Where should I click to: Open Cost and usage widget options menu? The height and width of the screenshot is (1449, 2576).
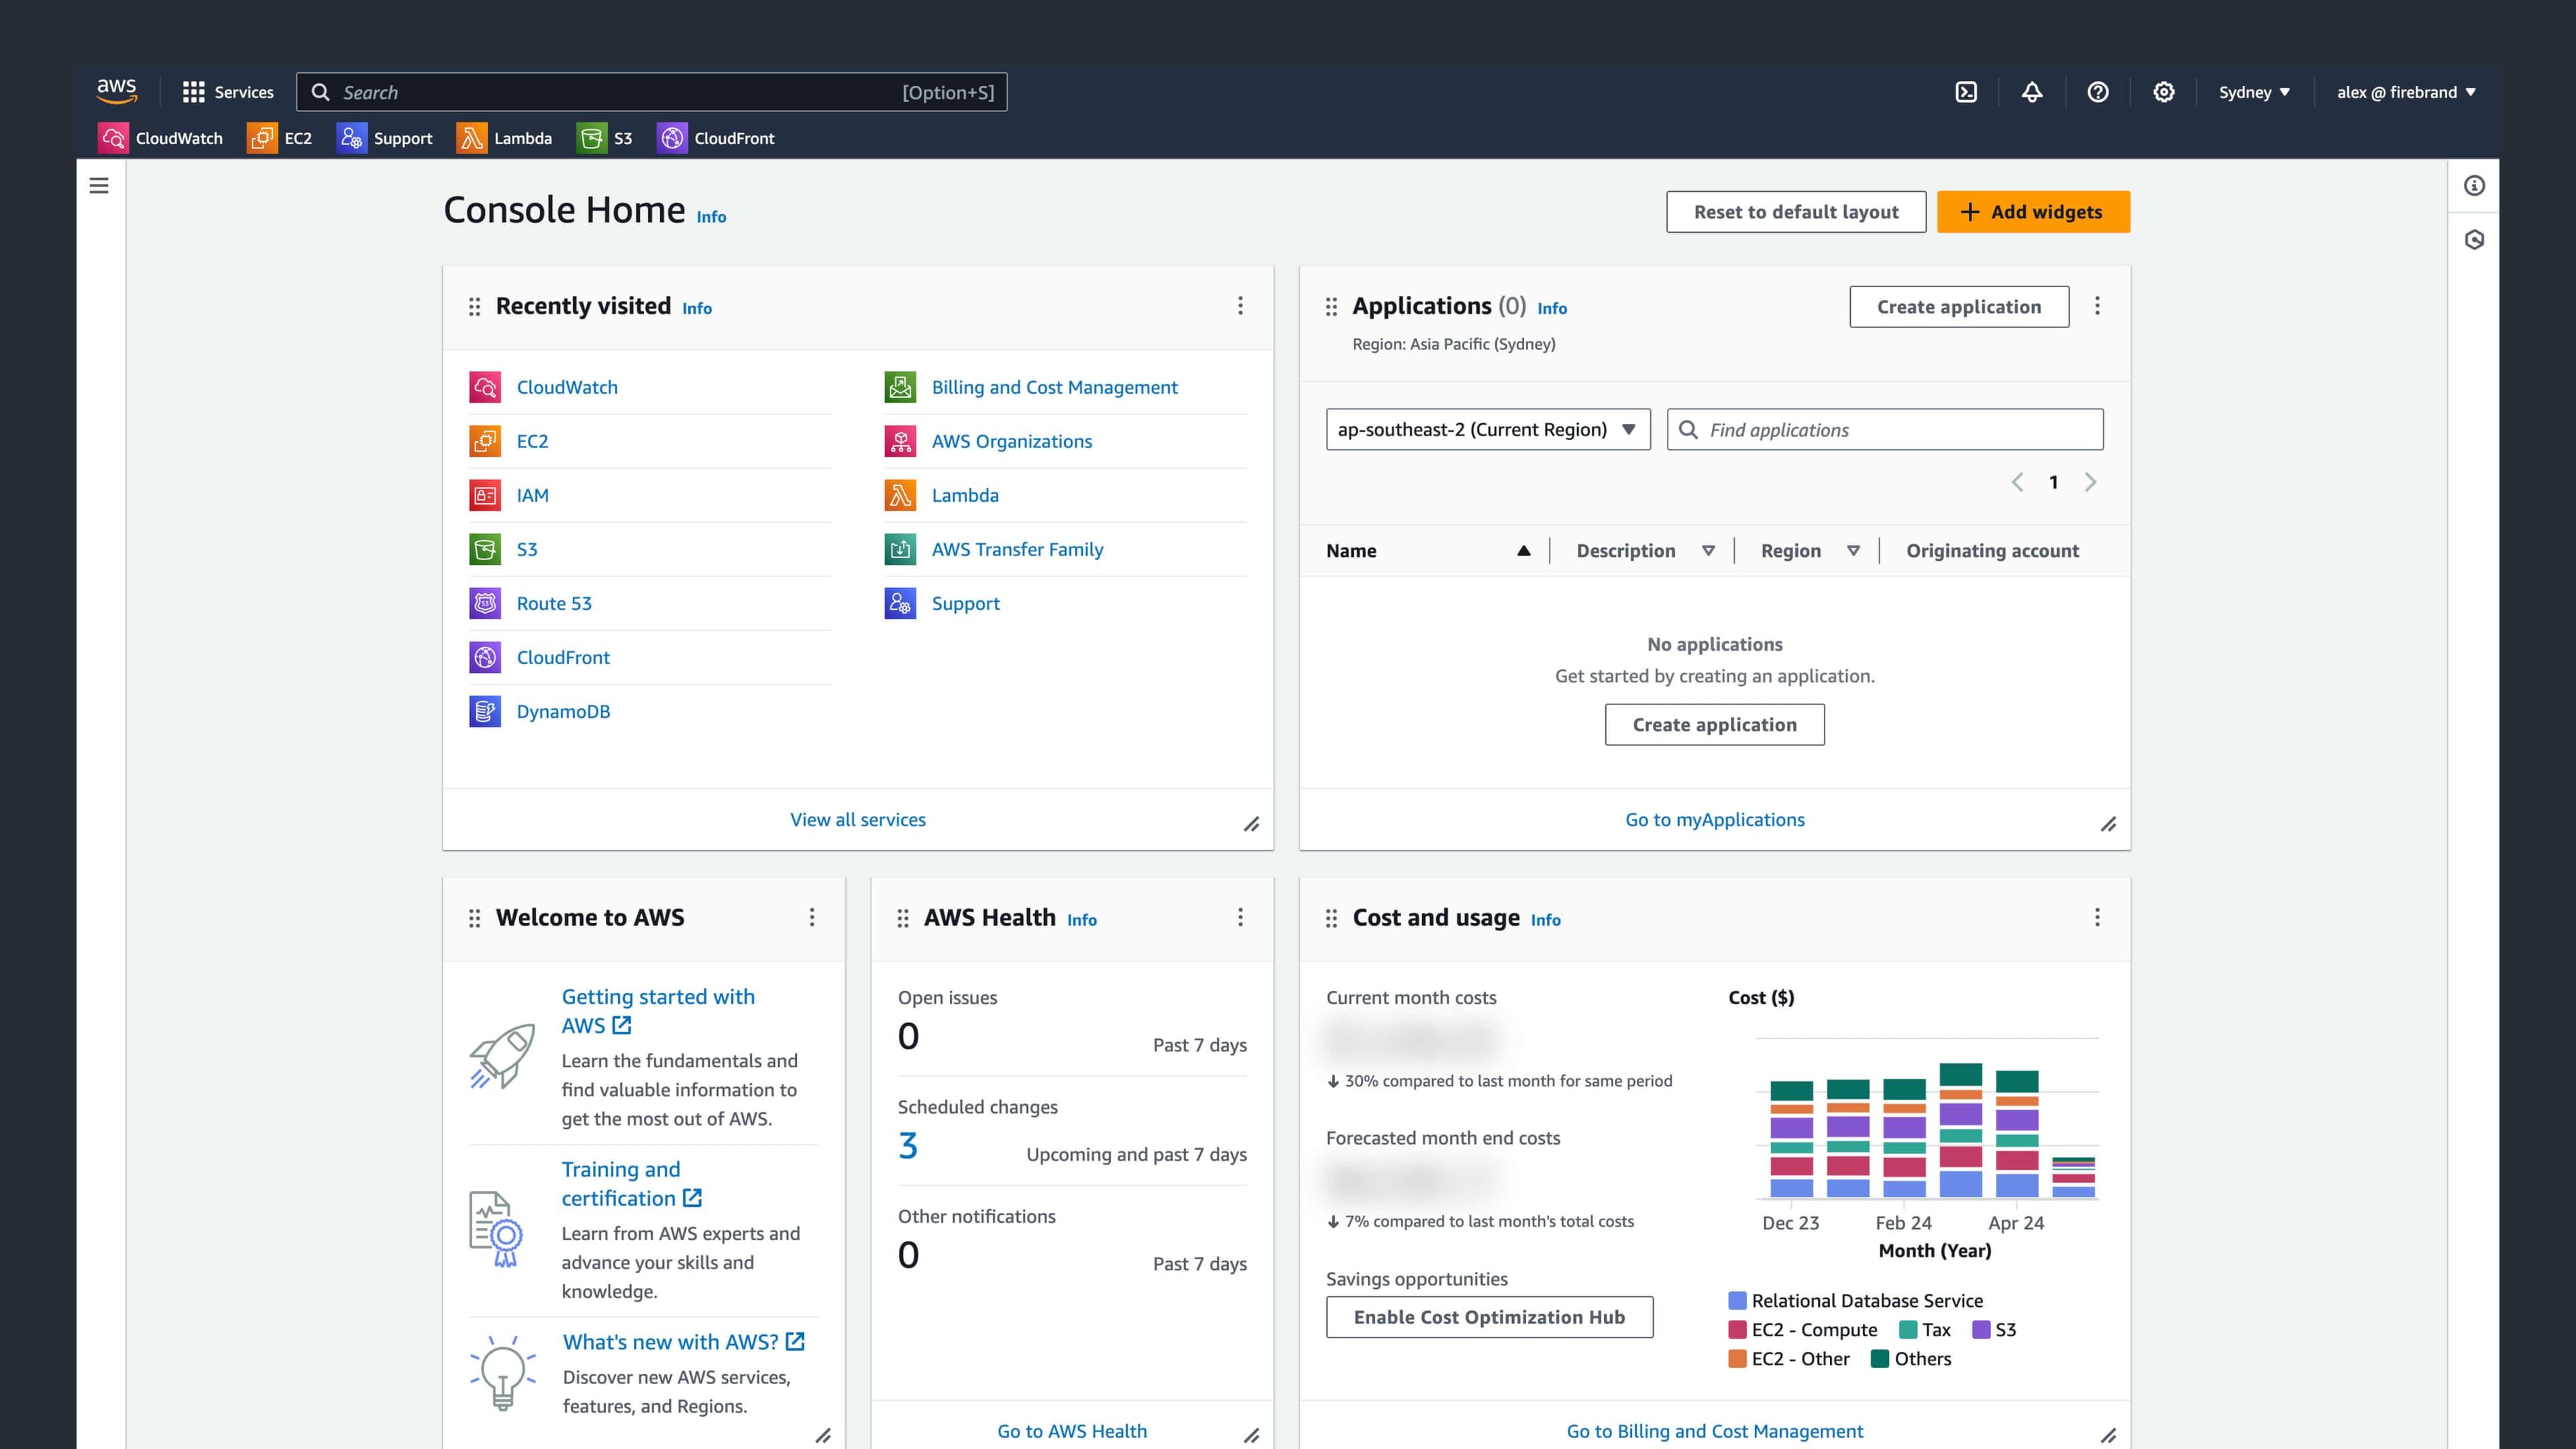pos(2097,917)
